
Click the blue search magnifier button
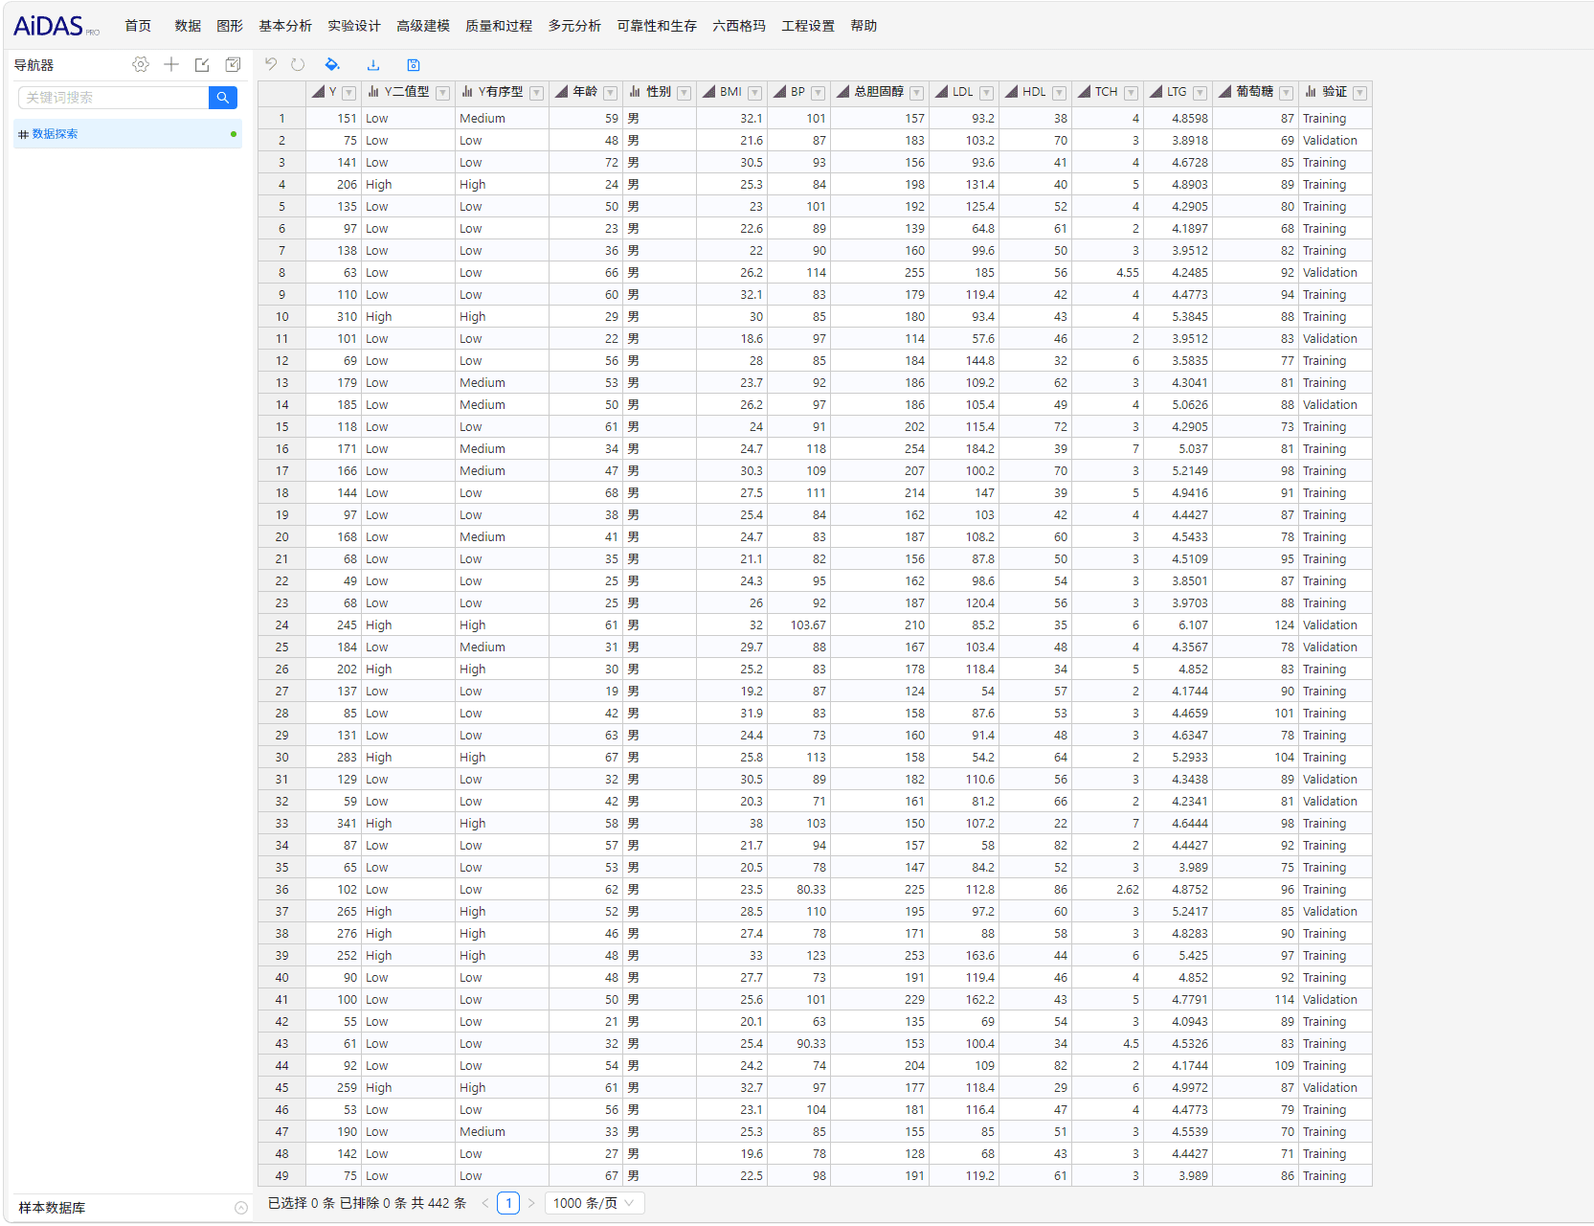tap(222, 98)
